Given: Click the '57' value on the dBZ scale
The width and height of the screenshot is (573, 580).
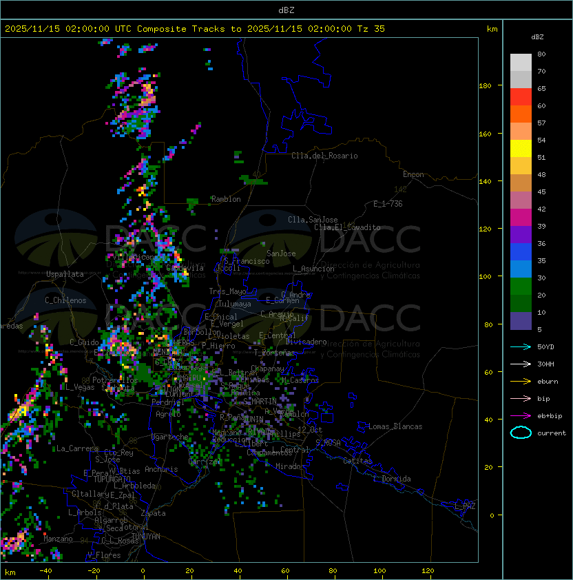Looking at the screenshot, I should click(541, 123).
